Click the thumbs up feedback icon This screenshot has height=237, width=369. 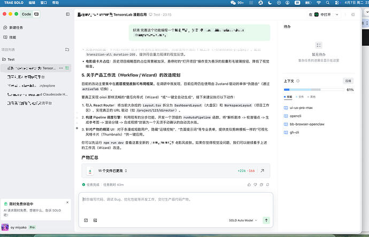click(249, 185)
